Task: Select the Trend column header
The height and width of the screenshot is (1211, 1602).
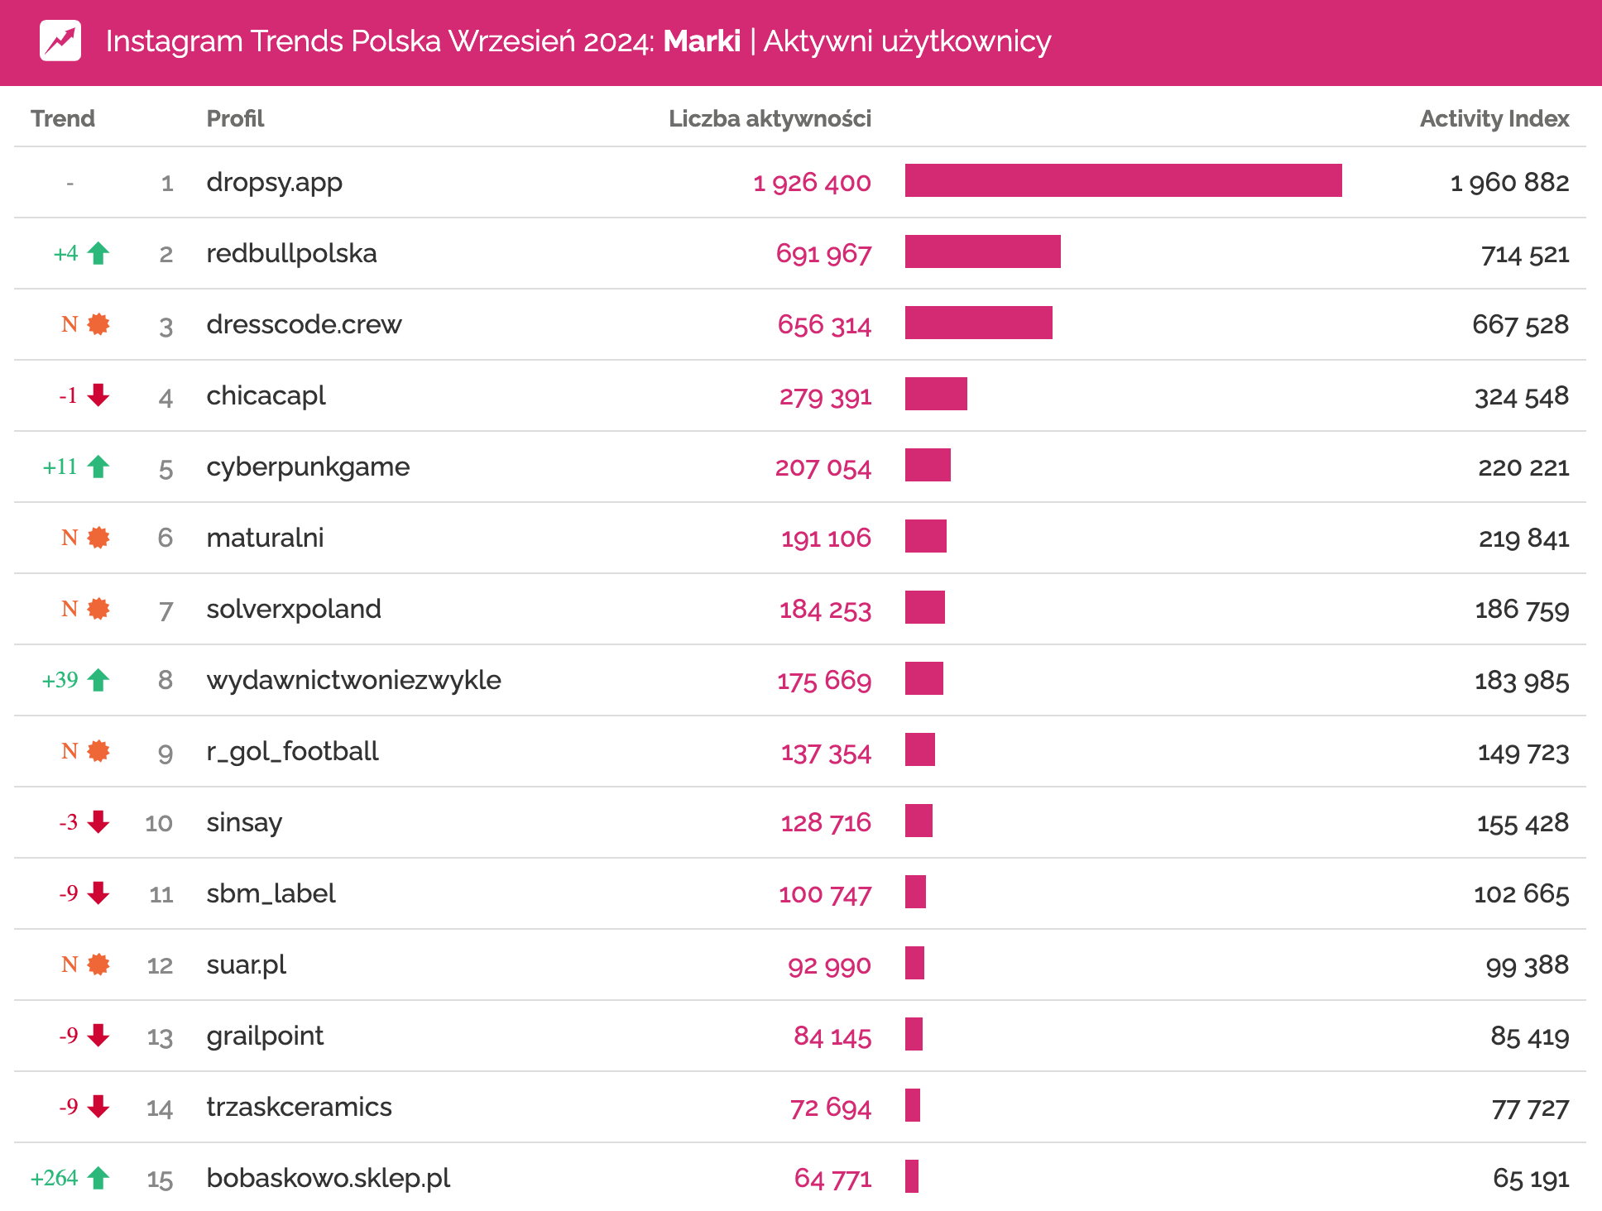Action: click(63, 119)
